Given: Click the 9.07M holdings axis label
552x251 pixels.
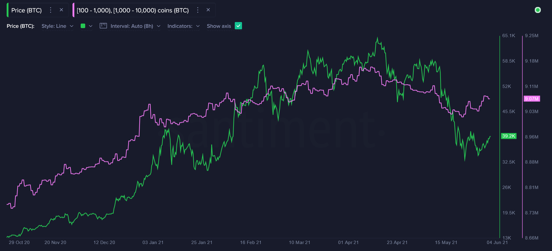Looking at the screenshot, I should [531, 99].
